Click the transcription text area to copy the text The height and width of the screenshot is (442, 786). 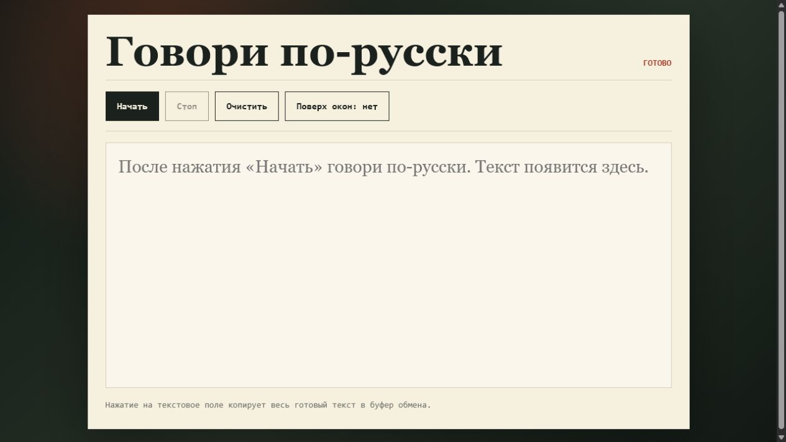coord(388,265)
